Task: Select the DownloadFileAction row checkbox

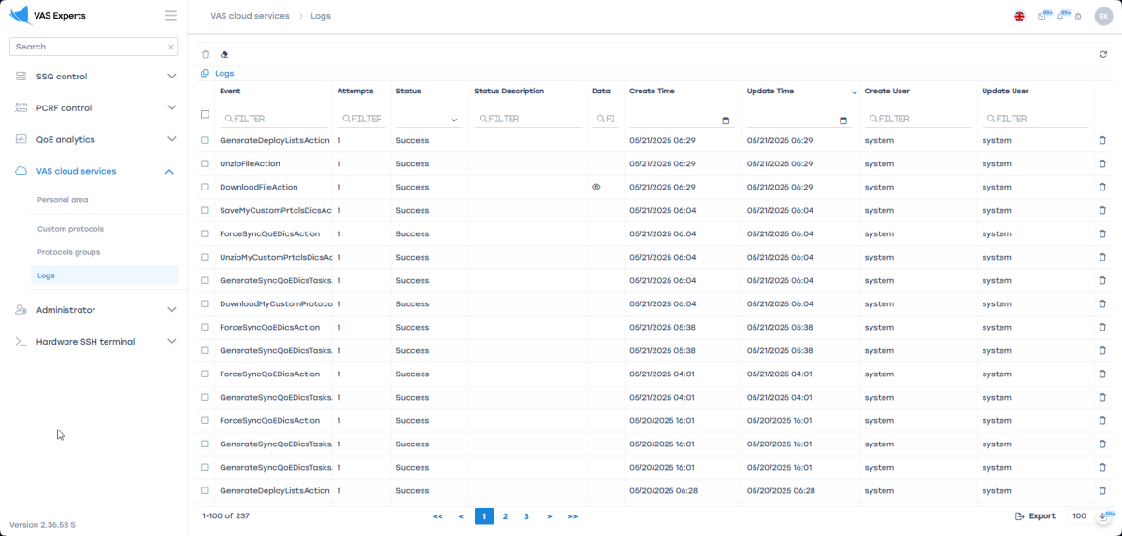Action: pos(206,187)
